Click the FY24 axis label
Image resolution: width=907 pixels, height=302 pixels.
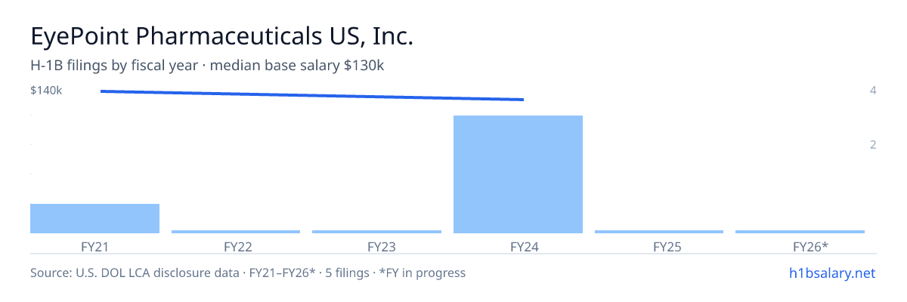pyautogui.click(x=518, y=246)
